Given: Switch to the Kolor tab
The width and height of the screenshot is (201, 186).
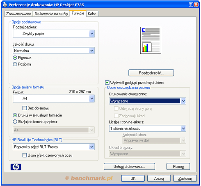Looking at the screenshot, I should coord(92,14).
